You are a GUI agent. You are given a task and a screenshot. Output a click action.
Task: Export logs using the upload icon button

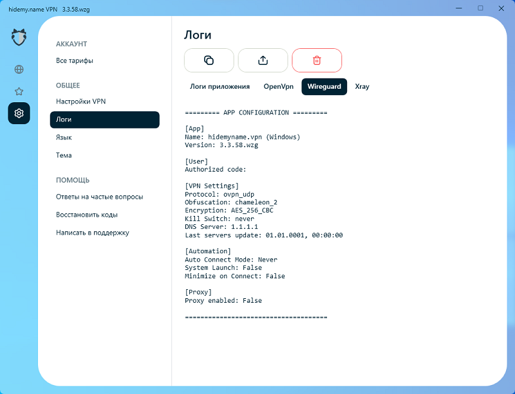tap(263, 60)
